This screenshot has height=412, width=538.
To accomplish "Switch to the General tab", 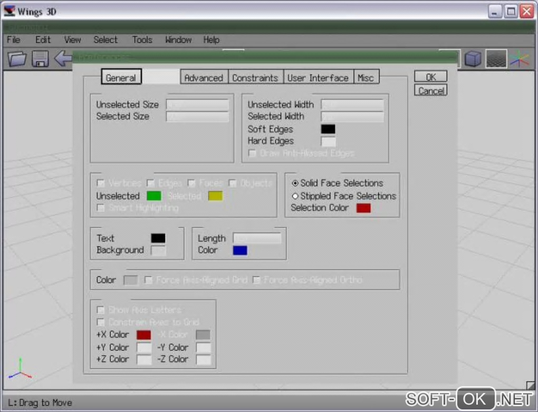I will point(121,77).
